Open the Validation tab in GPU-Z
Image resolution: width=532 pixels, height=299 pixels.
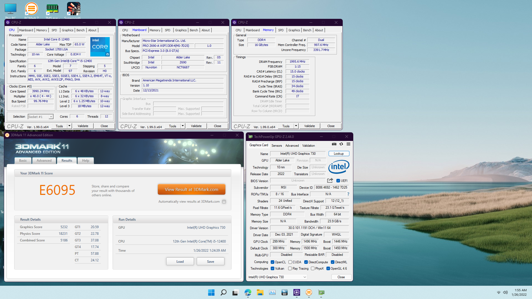308,145
